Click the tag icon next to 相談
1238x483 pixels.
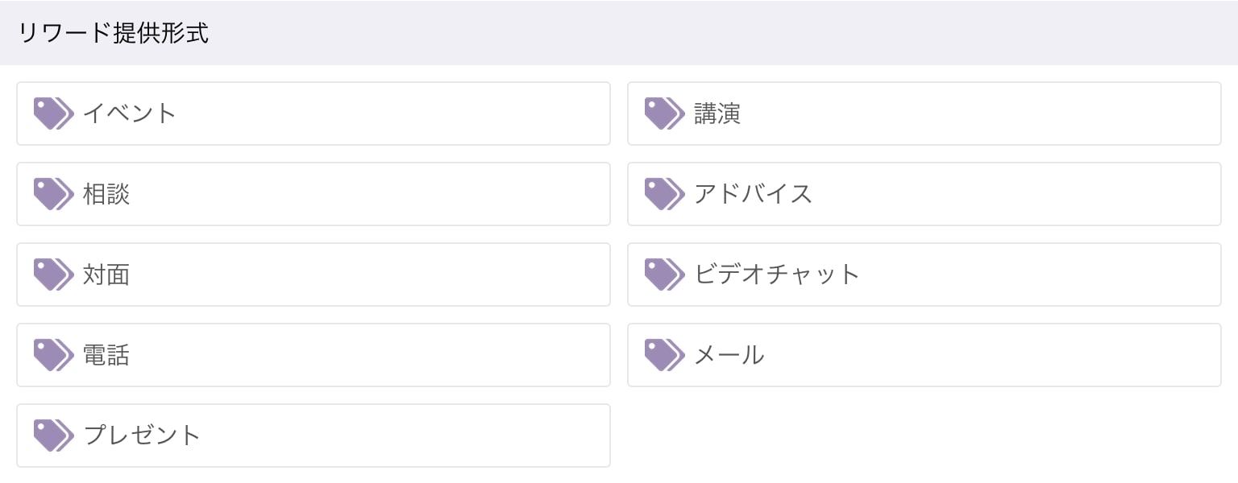pos(54,194)
